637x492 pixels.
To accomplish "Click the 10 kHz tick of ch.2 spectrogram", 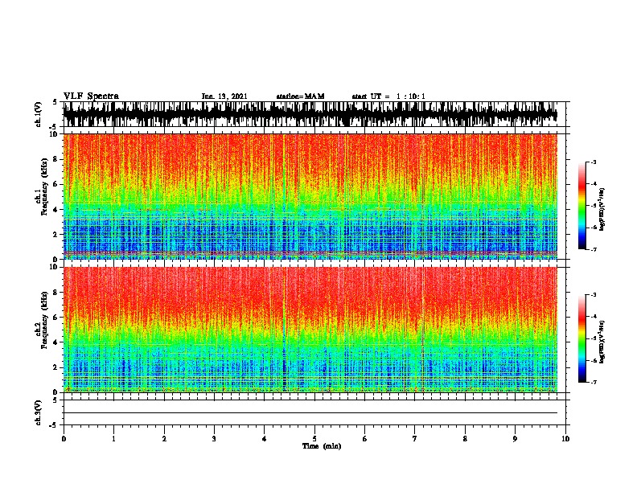I will point(54,267).
